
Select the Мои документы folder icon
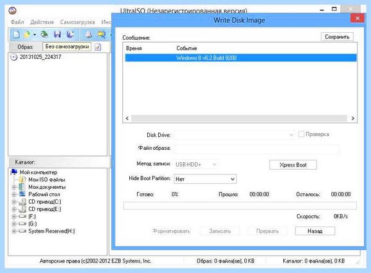click(22, 187)
